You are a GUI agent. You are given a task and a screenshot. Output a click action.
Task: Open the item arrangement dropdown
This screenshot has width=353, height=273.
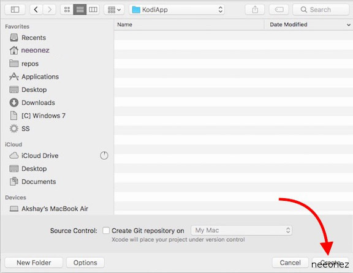point(114,10)
